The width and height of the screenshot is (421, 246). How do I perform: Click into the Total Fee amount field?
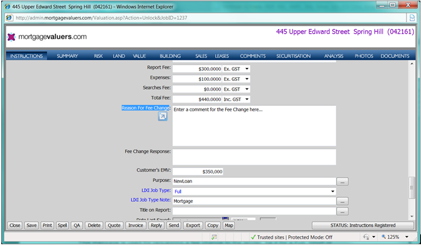(x=197, y=99)
